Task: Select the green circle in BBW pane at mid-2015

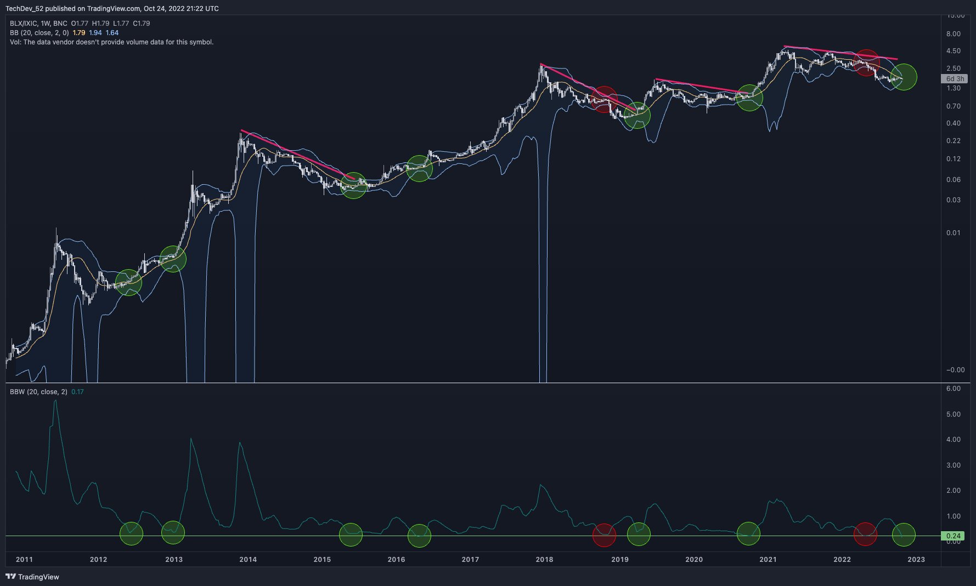Action: (x=351, y=535)
